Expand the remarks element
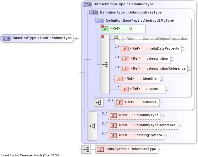Screen dimensions: 198x157 click(x=161, y=103)
